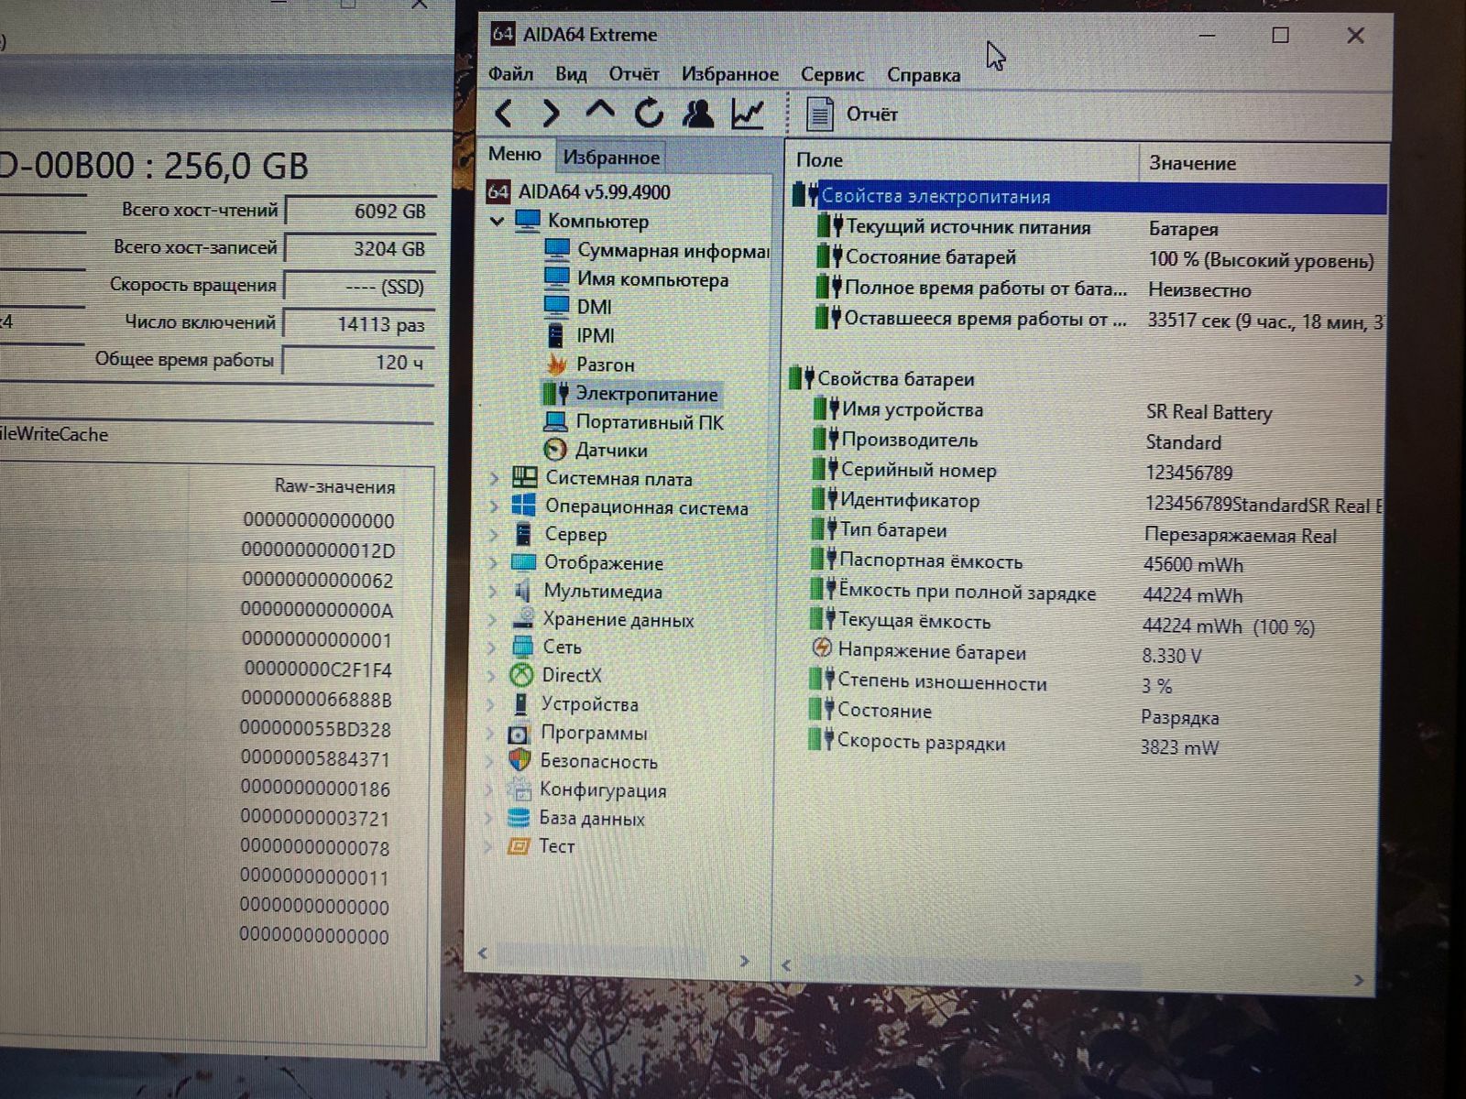Expand the Отображение node

[x=494, y=563]
